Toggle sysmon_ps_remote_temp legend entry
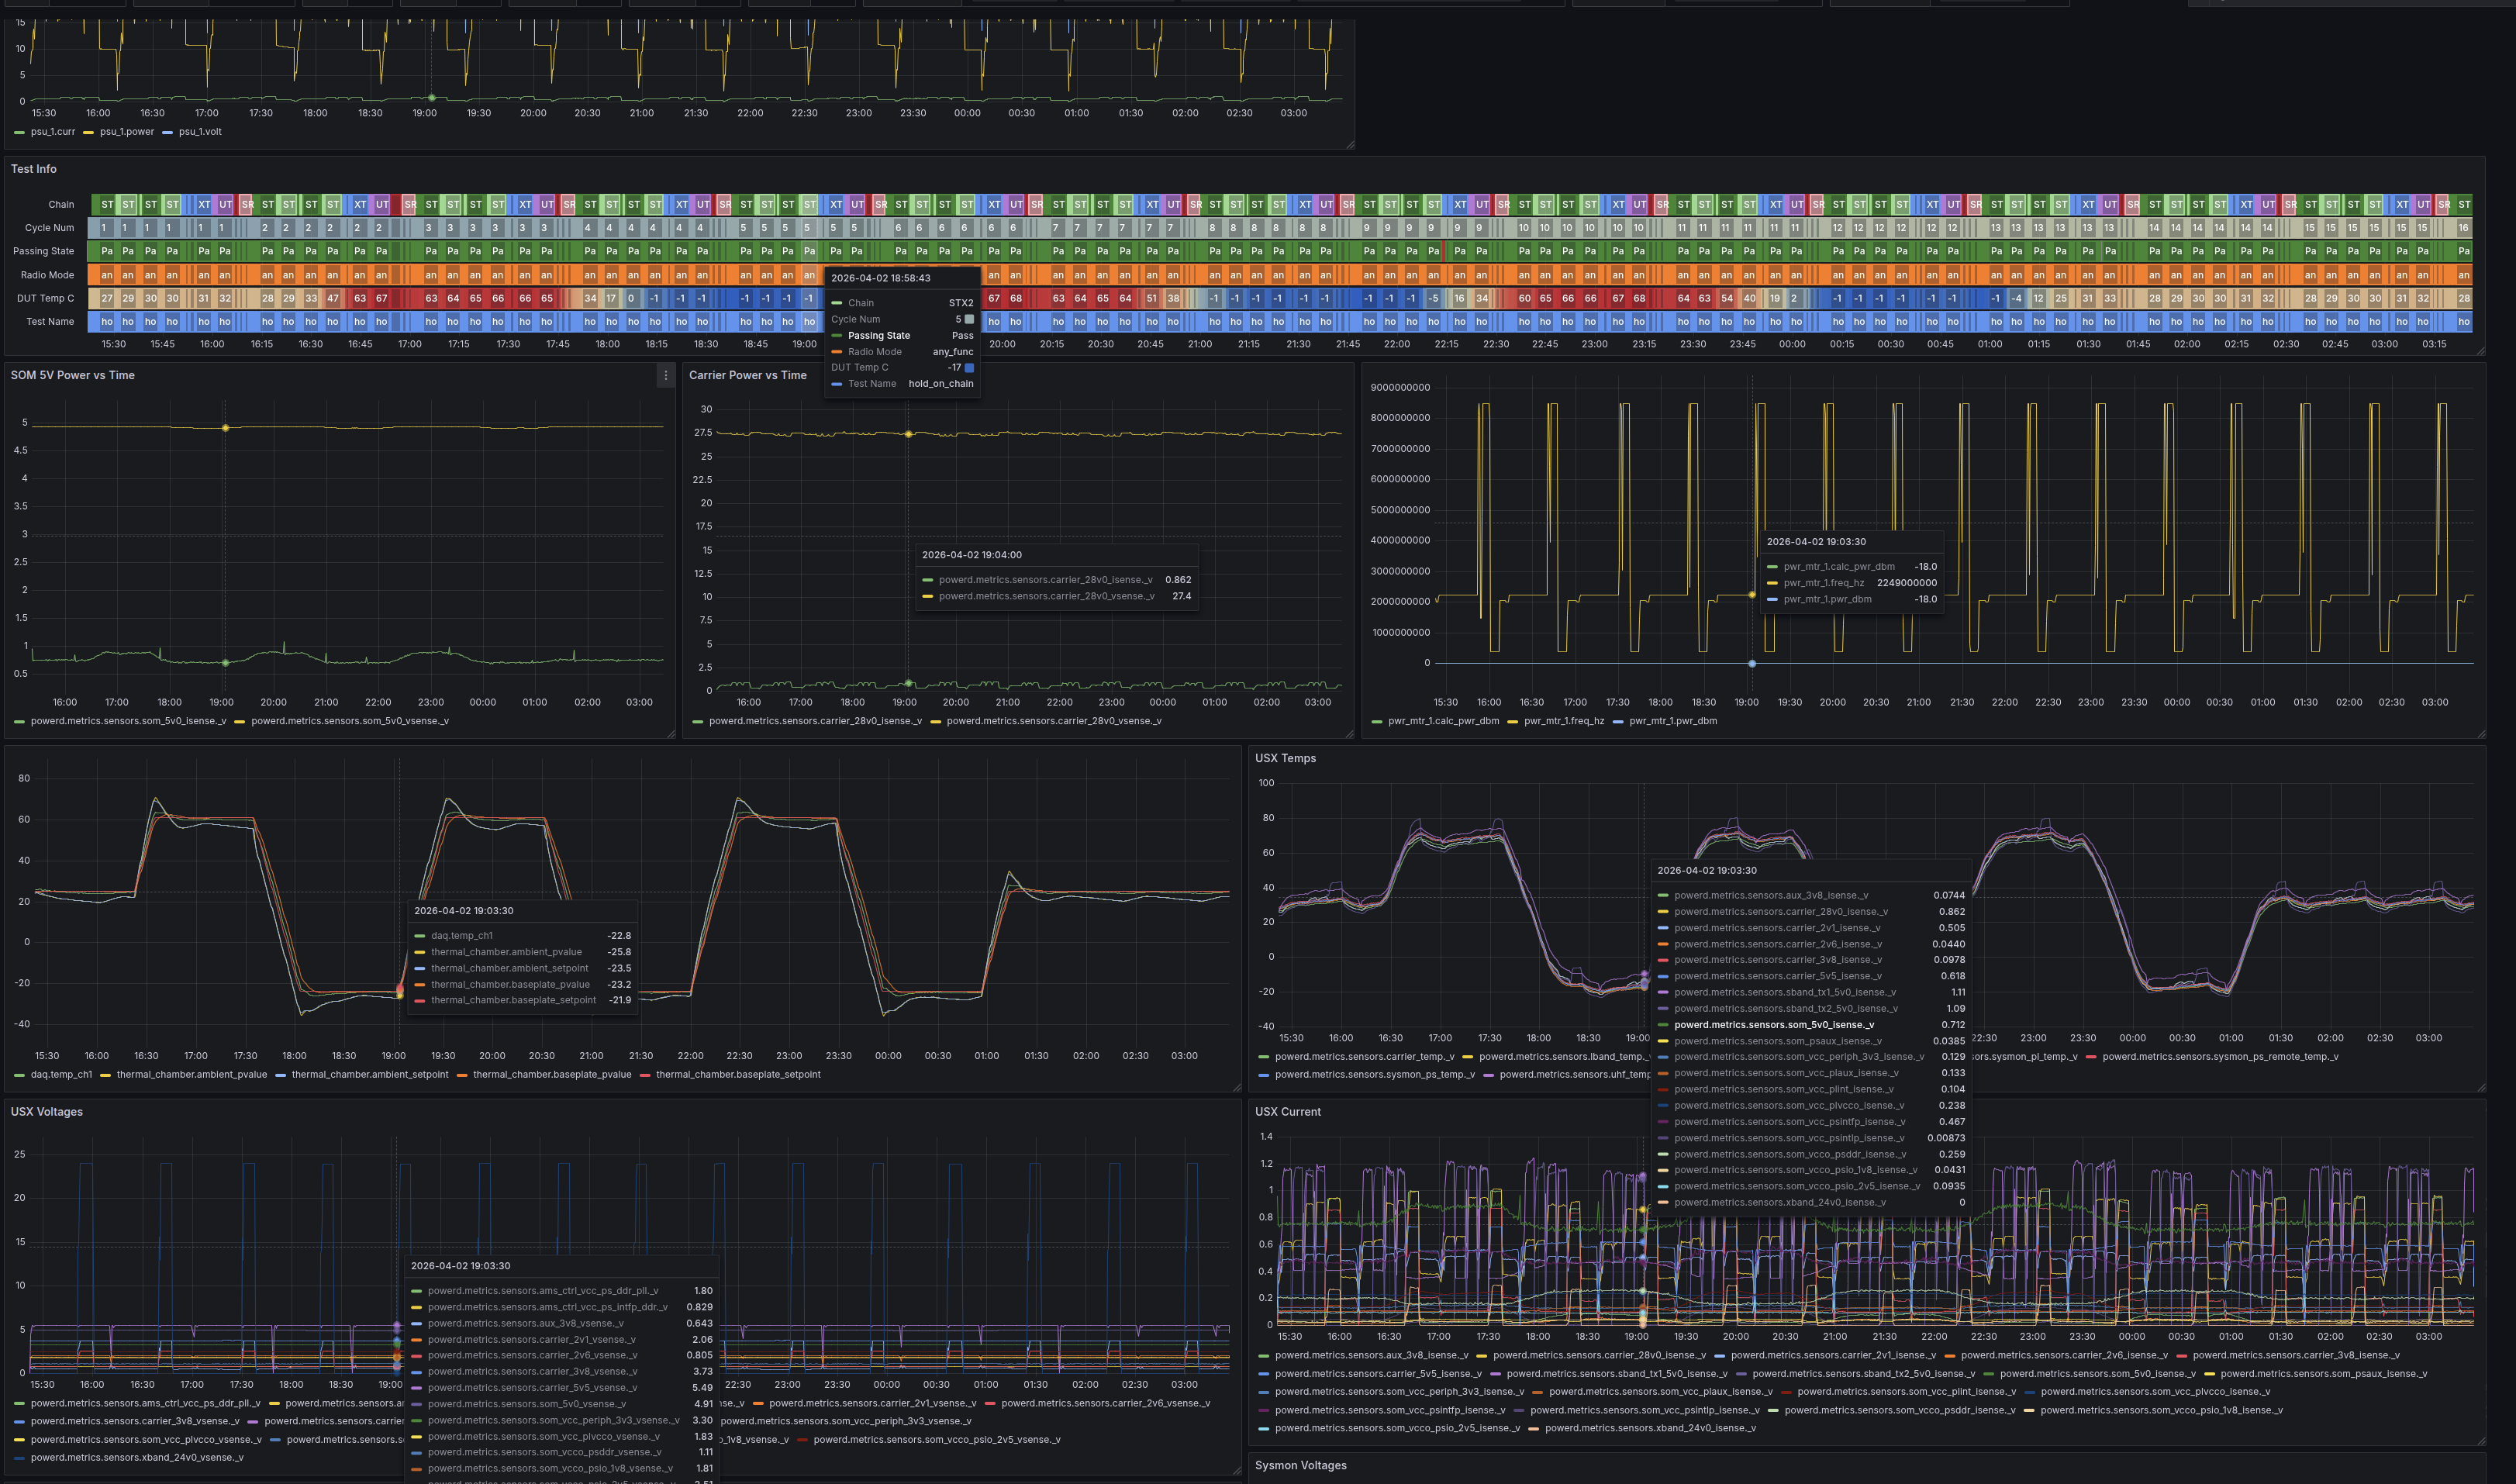The width and height of the screenshot is (2516, 1484). [x=2219, y=1057]
